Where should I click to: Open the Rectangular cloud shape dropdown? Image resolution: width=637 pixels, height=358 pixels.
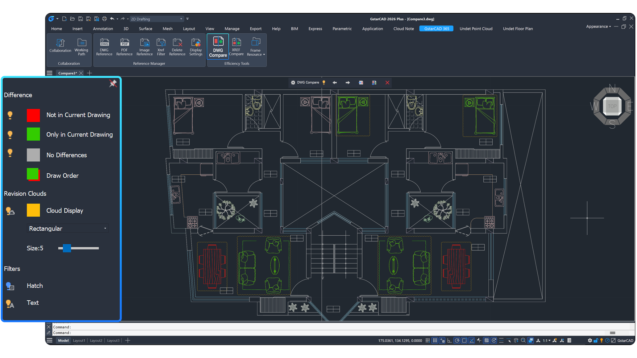(68, 228)
